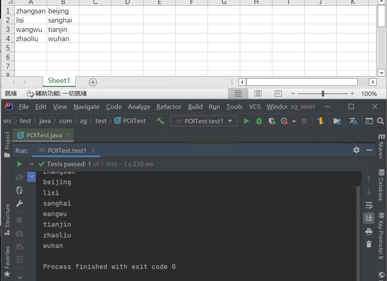Screen dimensions: 387x281
Task: Open the profiler dropdown arrow
Action: 294,121
